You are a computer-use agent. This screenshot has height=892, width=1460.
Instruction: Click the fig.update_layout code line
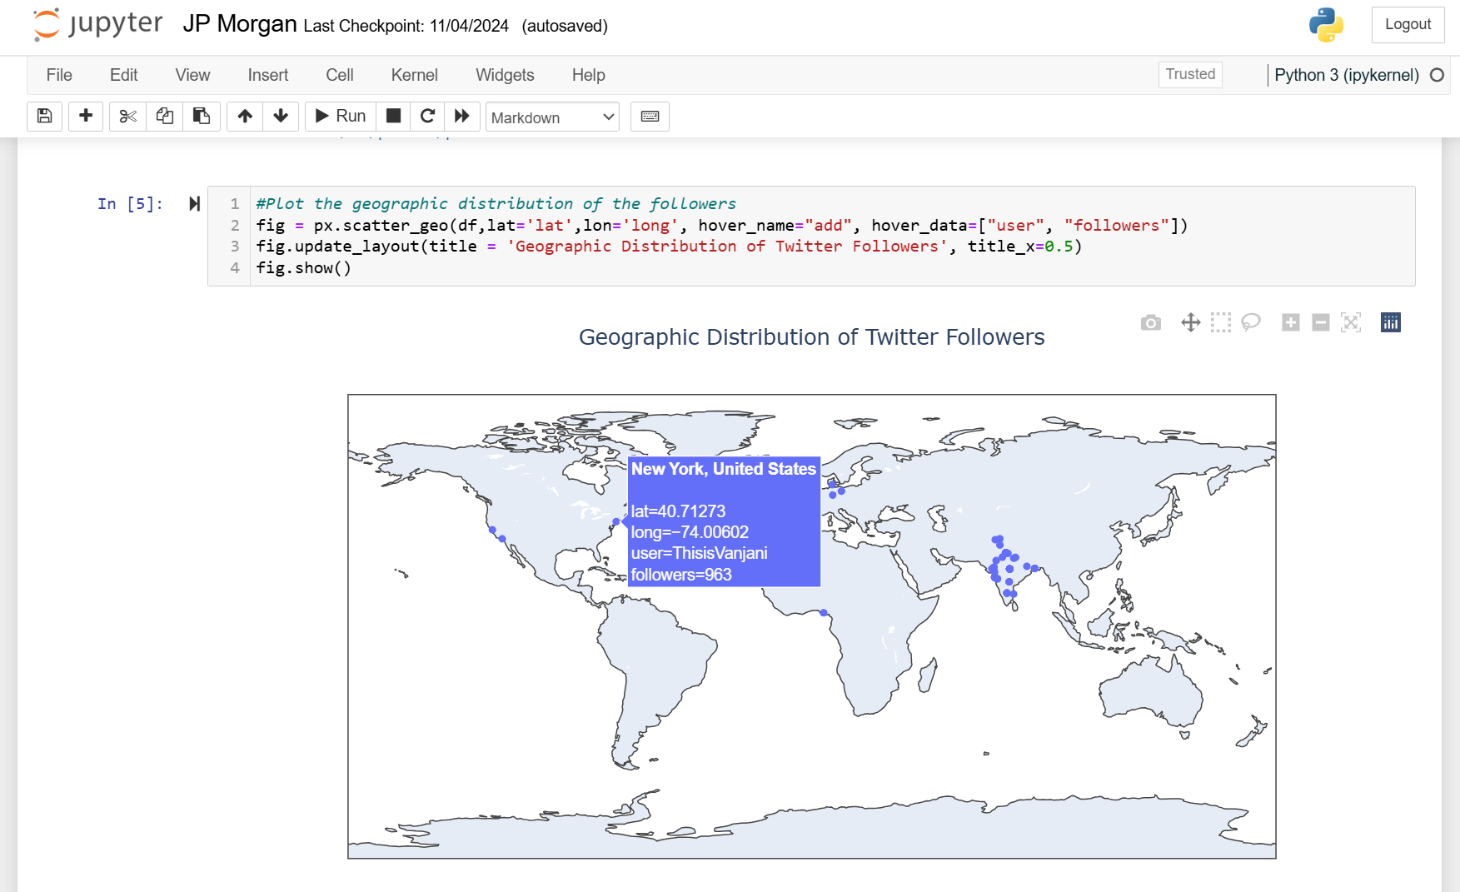click(x=669, y=247)
